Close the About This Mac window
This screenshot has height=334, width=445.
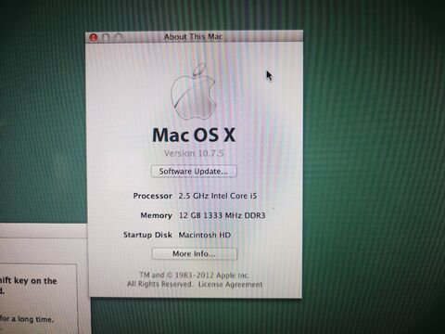(94, 38)
